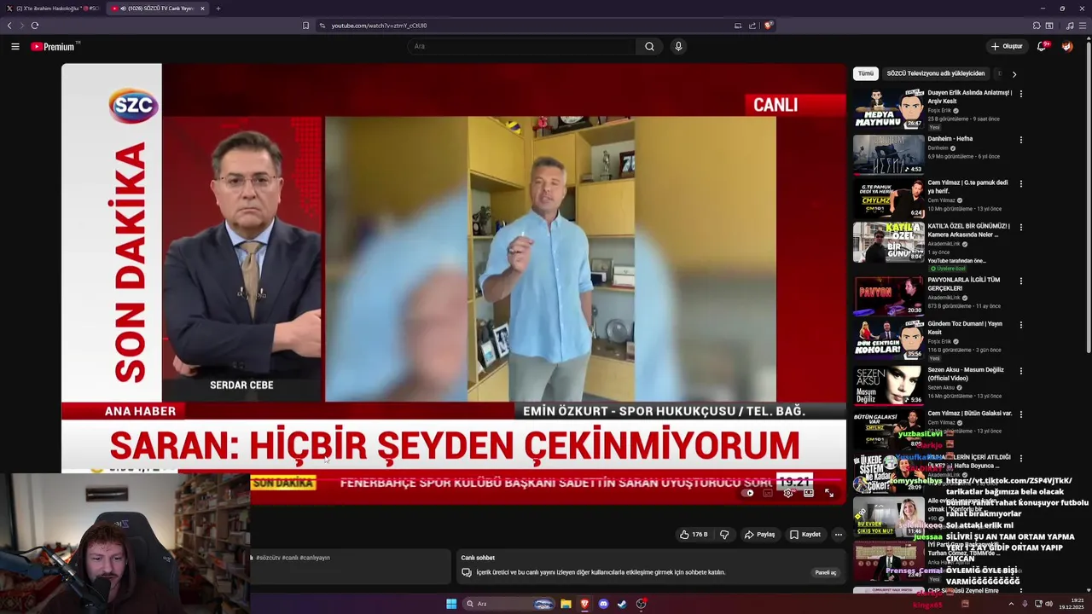
Task: Open Cem Yılmaz Bütün Galaksi var video
Action: (889, 429)
